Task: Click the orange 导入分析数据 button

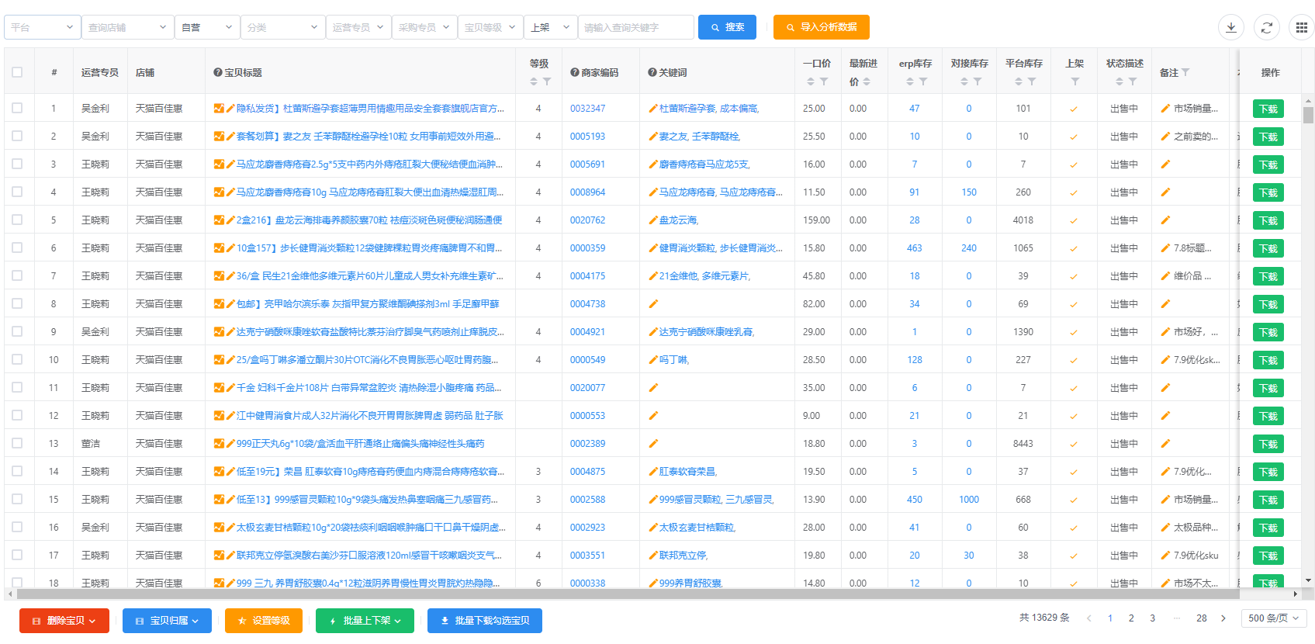Action: click(x=821, y=27)
